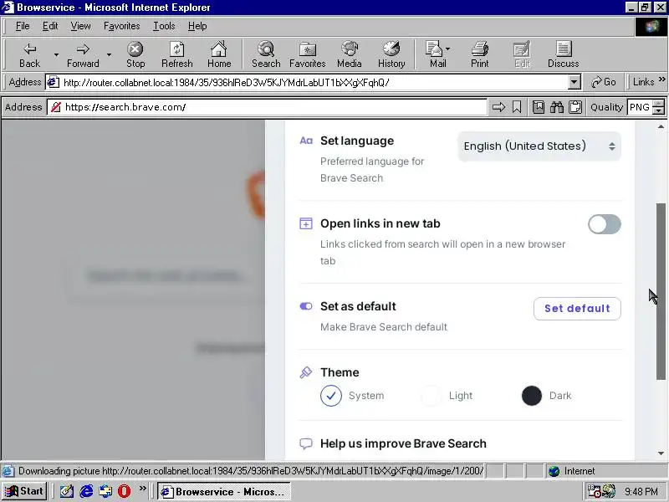Screen dimensions: 669x502
Task: Click the Open links in new tab icon
Action: 306,223
